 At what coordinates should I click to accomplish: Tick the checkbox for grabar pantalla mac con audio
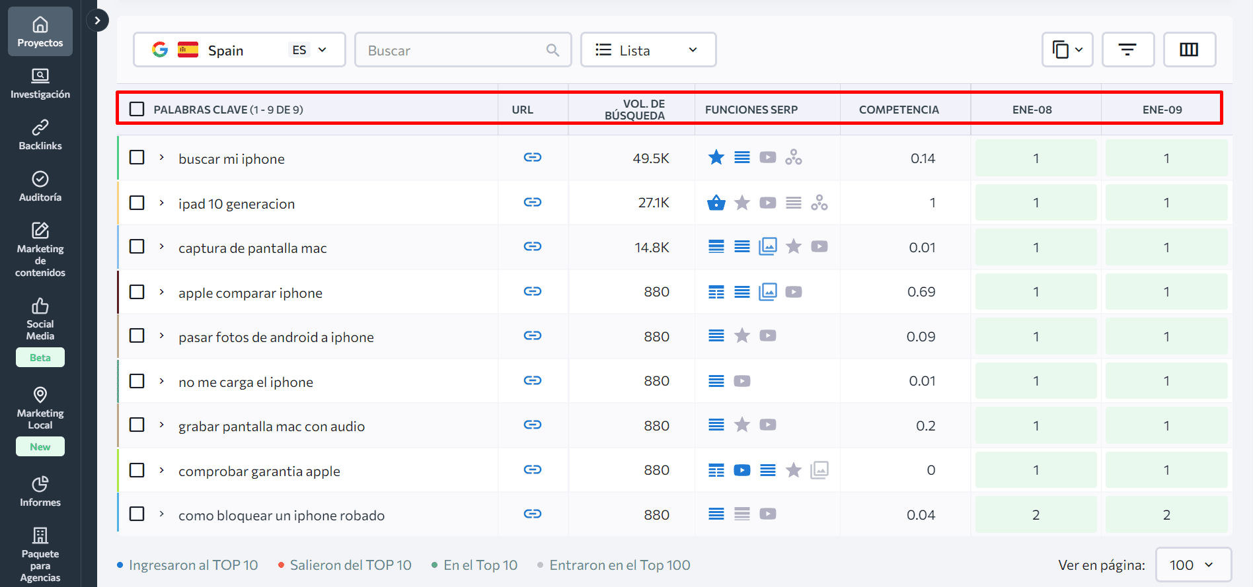(137, 425)
